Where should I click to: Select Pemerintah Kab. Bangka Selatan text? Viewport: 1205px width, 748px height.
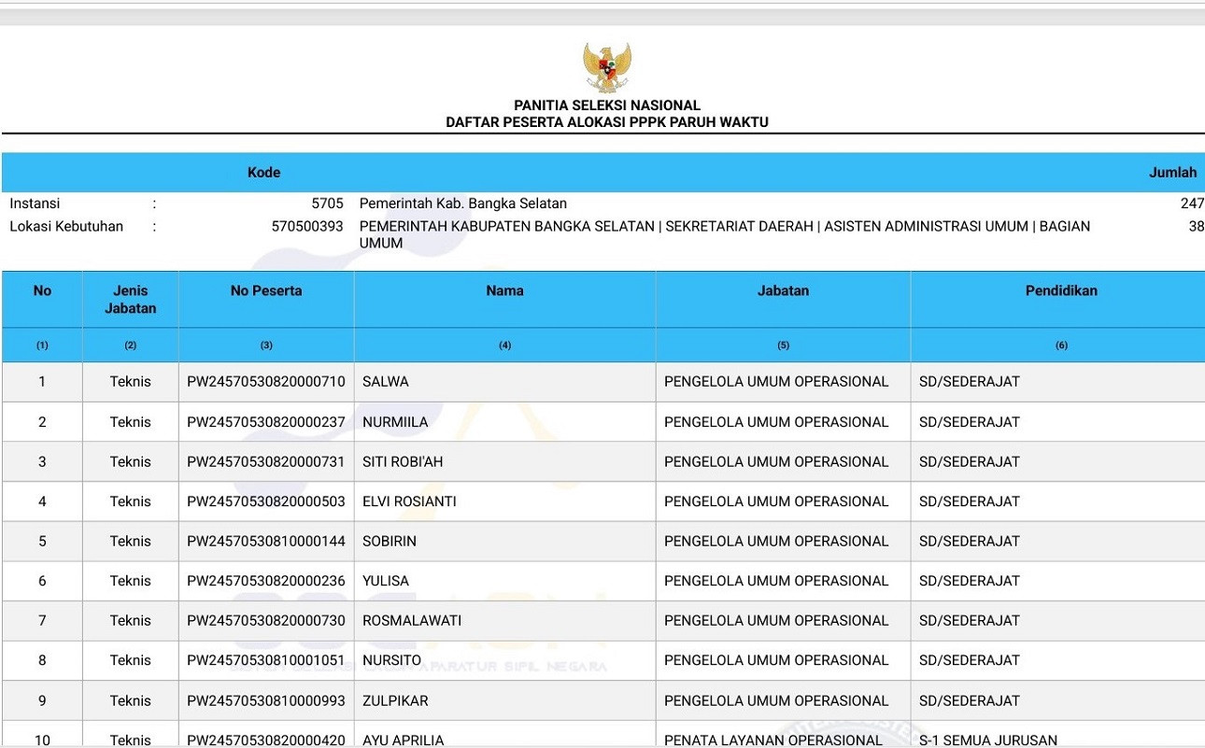(x=463, y=204)
